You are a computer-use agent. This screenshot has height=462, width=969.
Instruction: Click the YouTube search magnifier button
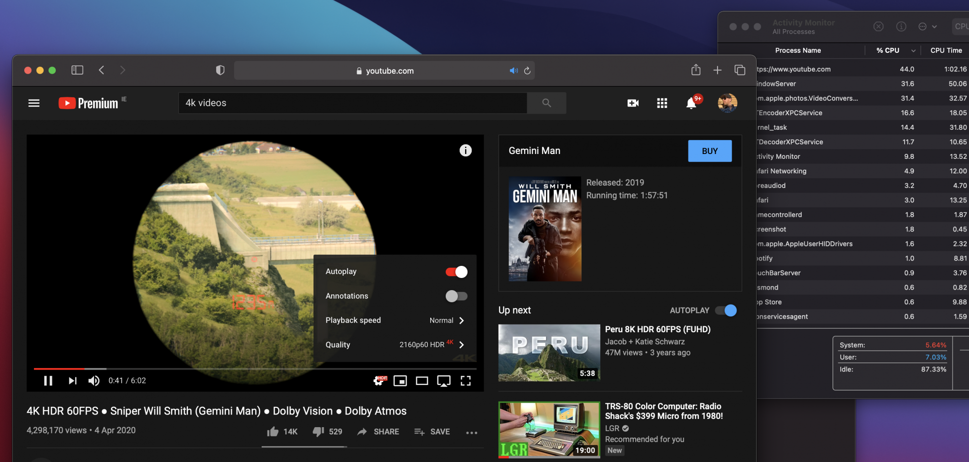click(x=547, y=103)
